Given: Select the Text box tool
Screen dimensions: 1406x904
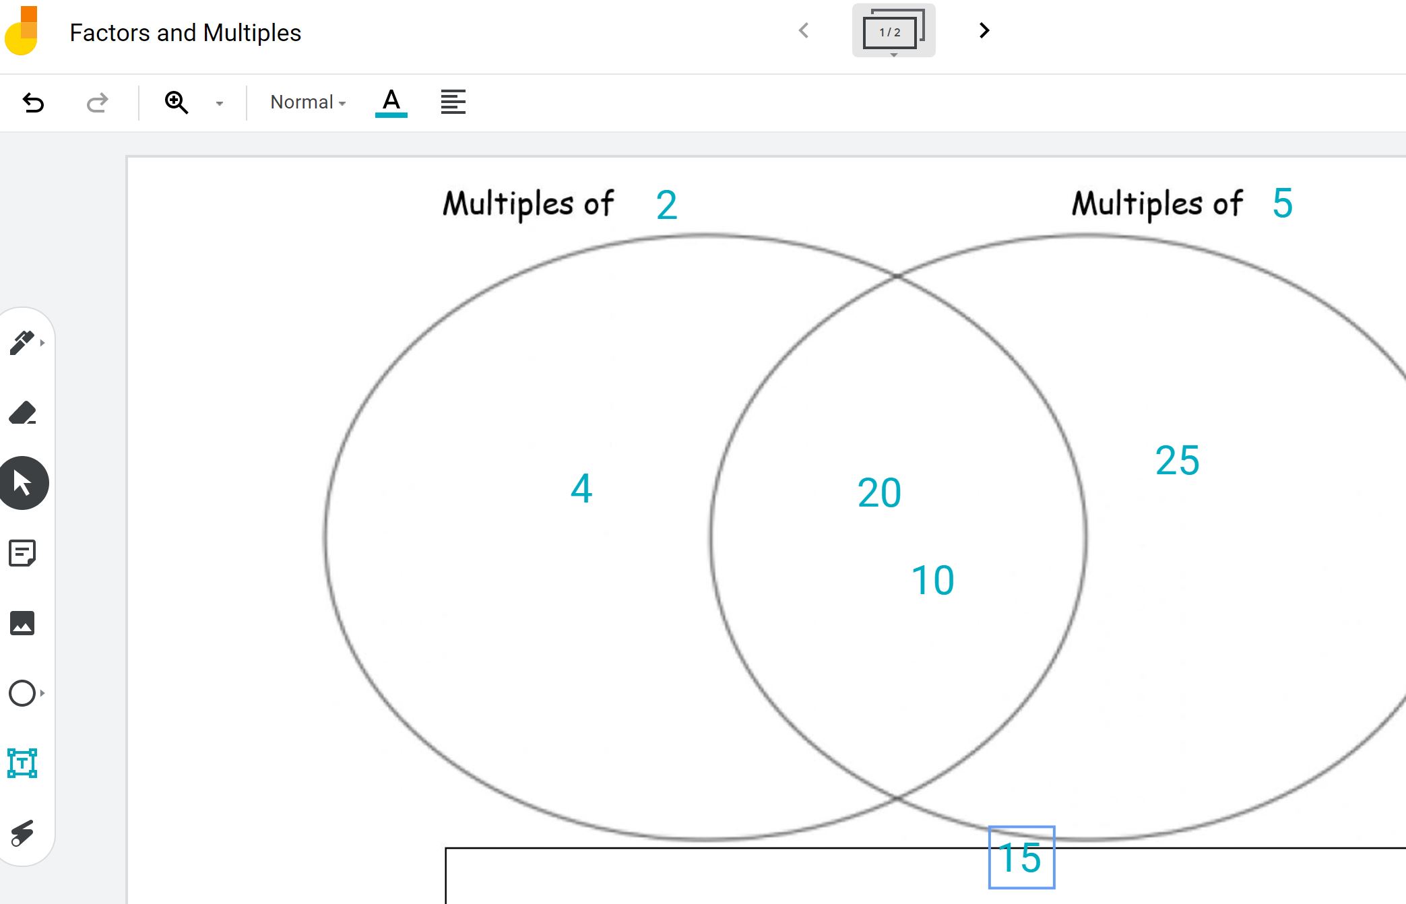Looking at the screenshot, I should coord(22,763).
